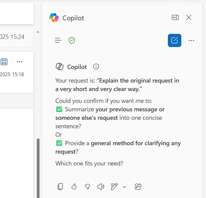Share the Copilot response
Viewport: 206px width, 198px height.
[x=138, y=186]
